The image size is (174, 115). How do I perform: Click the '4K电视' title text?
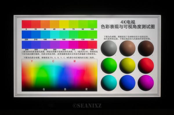pyautogui.click(x=128, y=22)
